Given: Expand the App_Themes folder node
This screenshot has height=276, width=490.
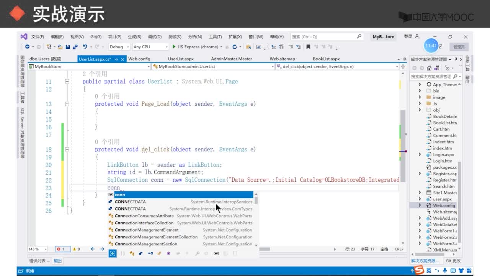Looking at the screenshot, I should (x=420, y=84).
